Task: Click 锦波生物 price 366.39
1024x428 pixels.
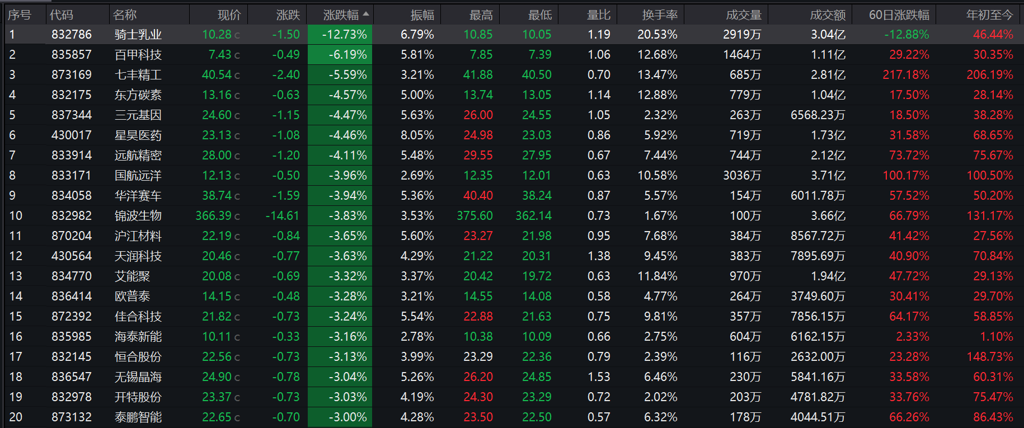Action: (x=214, y=216)
